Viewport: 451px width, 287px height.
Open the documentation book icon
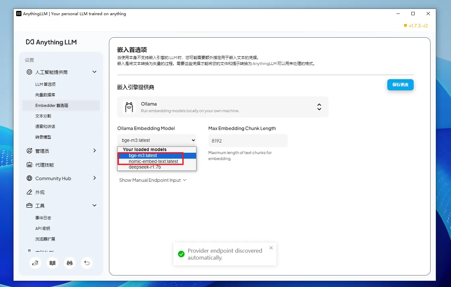(52, 263)
